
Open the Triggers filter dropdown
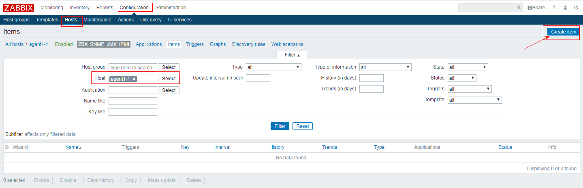pos(470,89)
